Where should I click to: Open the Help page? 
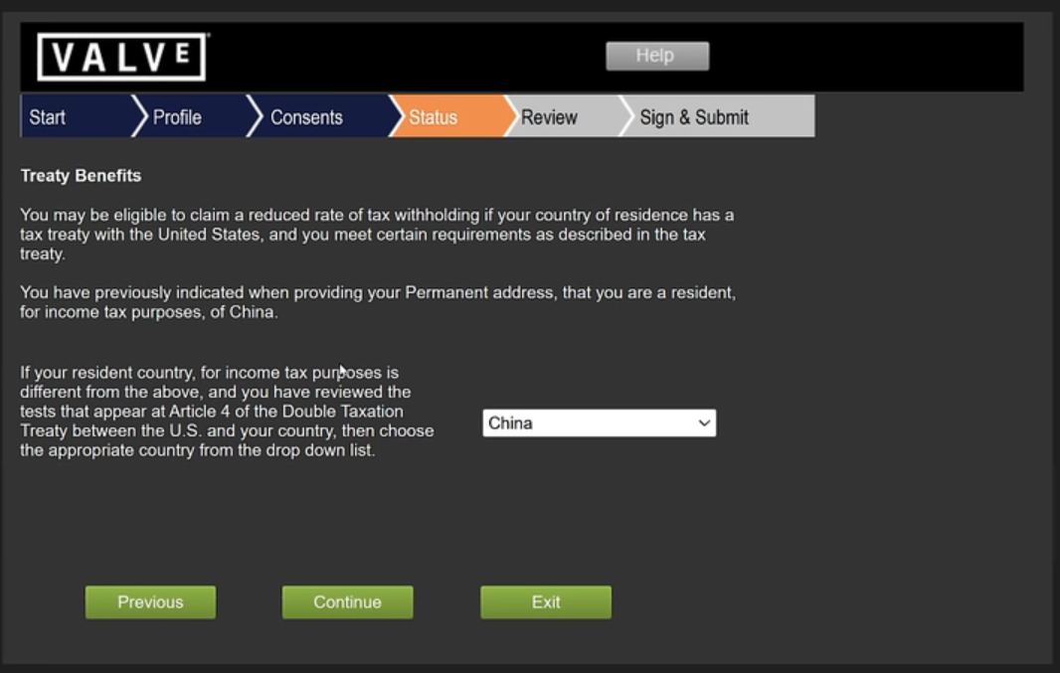[x=656, y=56]
